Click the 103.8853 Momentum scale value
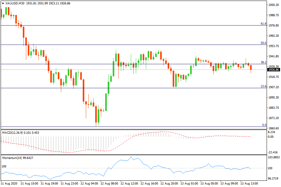Image resolution: width=281 pixels, height=187 pixels. [274, 158]
